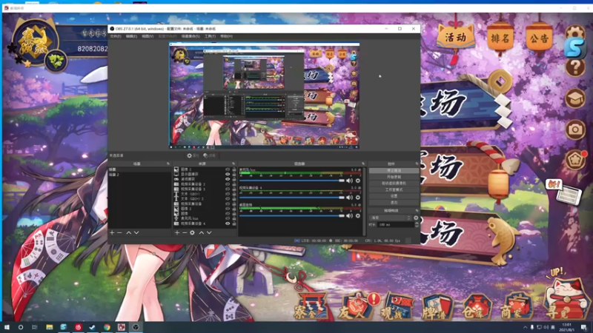Open the pentagon badge icon with red dot
The height and width of the screenshot is (333, 593).
coord(575,160)
